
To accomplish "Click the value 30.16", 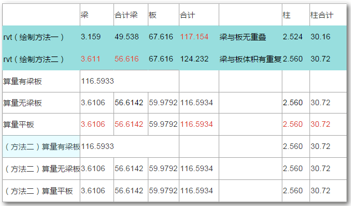I will click(x=321, y=37).
